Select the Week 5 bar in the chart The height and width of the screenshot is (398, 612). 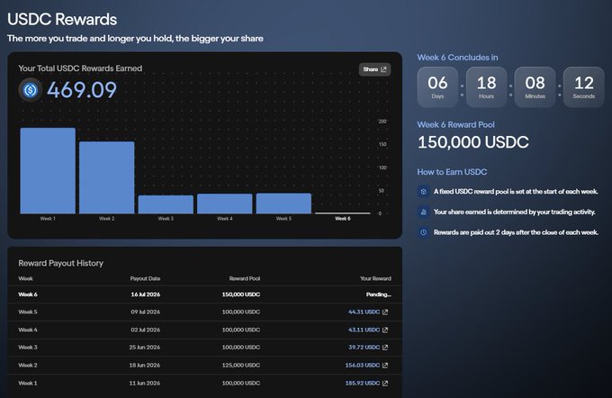pos(283,204)
